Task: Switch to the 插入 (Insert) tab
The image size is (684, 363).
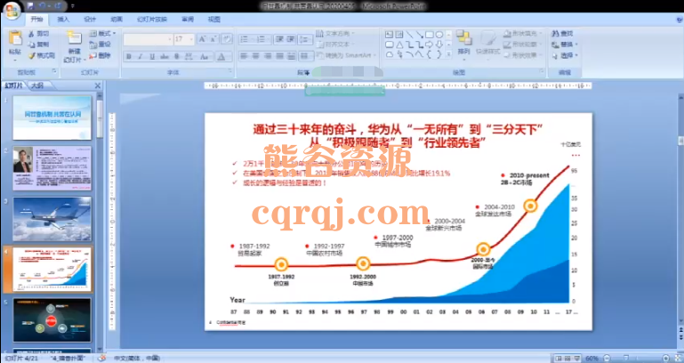Action: click(x=63, y=20)
